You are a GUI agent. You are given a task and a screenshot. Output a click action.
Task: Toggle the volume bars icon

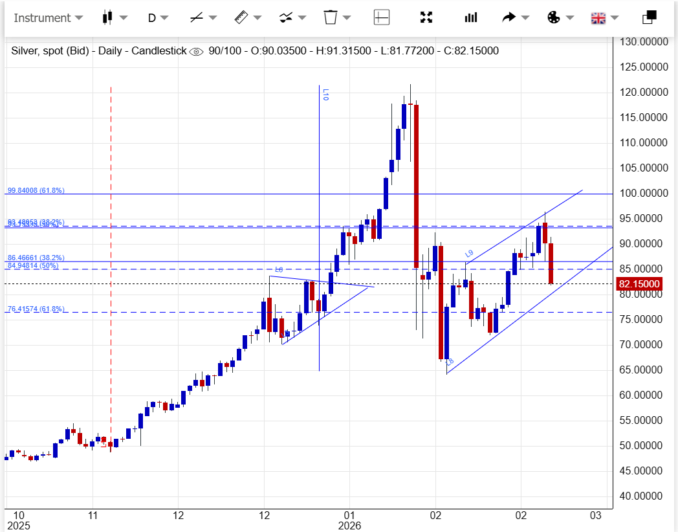pyautogui.click(x=470, y=17)
